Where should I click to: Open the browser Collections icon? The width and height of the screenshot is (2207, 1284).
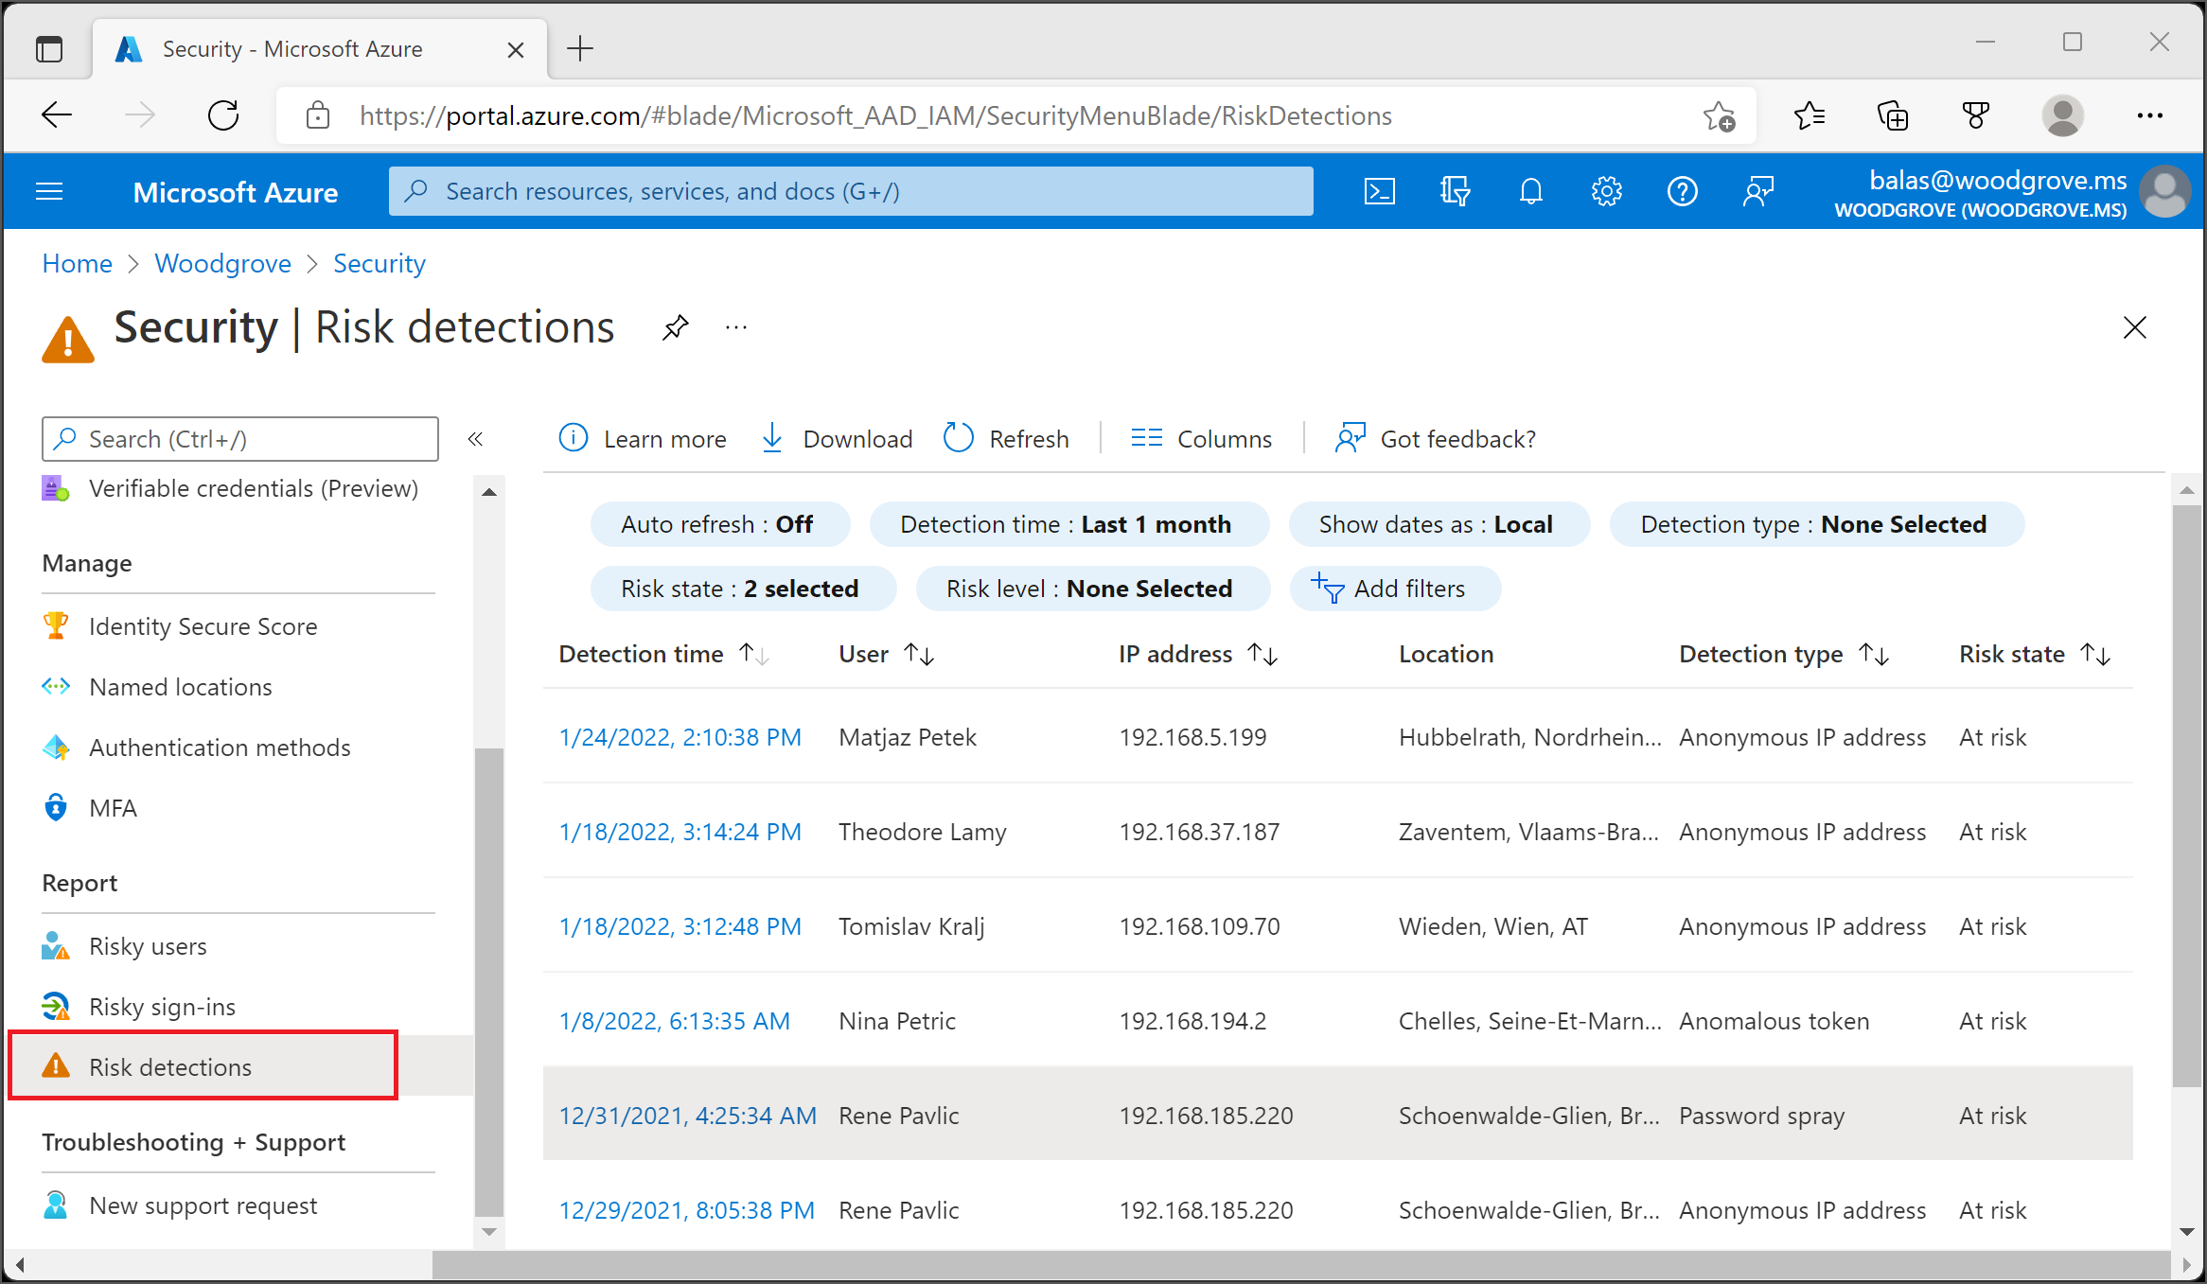tap(1892, 115)
